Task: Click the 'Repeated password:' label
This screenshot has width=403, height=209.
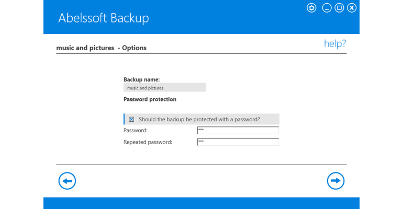Action: coord(148,142)
